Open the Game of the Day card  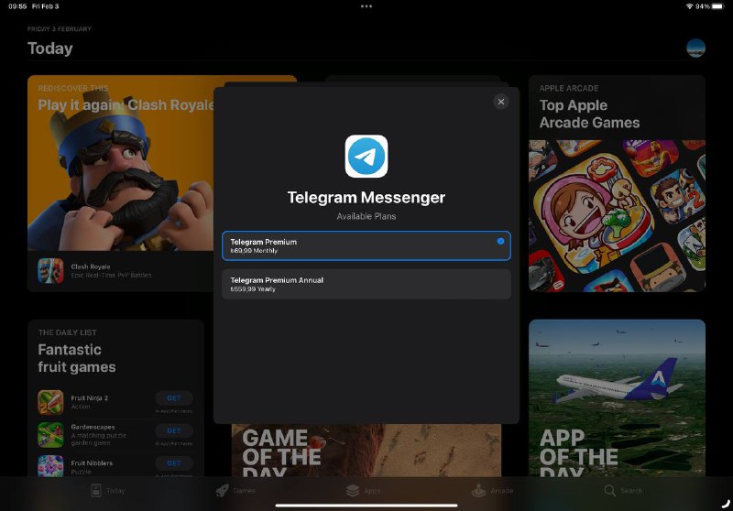[x=366, y=451]
